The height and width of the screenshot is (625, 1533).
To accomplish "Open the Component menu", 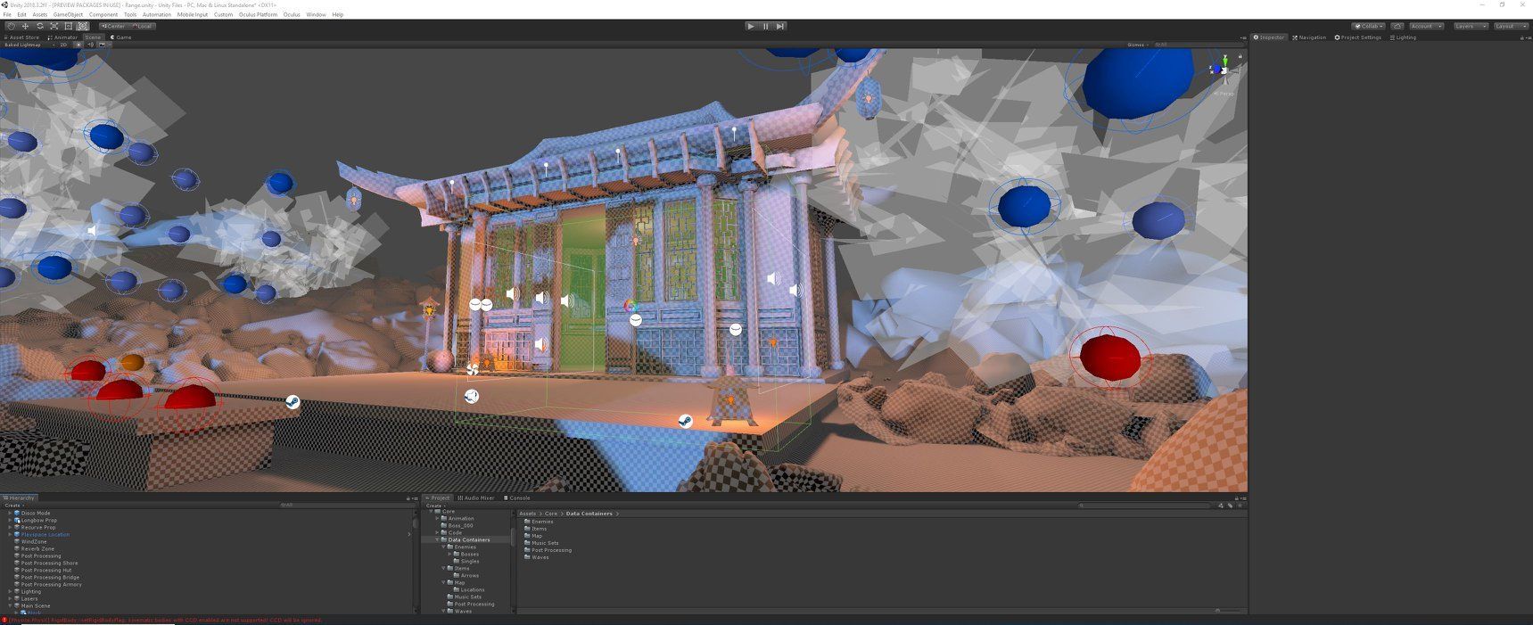I will (103, 15).
